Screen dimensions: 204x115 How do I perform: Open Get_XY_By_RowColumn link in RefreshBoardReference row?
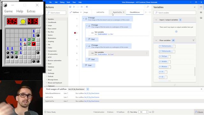91,93
